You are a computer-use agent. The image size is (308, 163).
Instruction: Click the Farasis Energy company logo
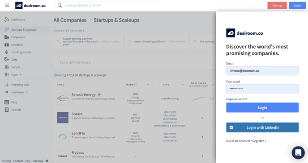coord(63,98)
